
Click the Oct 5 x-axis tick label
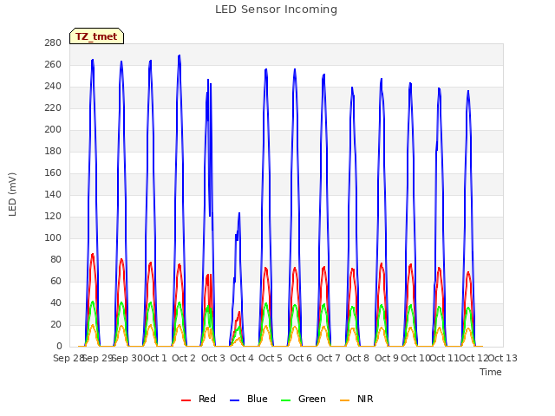(271, 358)
